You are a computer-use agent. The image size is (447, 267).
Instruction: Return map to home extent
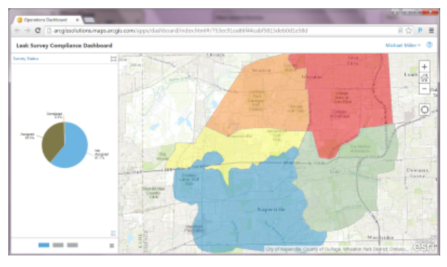click(x=424, y=77)
